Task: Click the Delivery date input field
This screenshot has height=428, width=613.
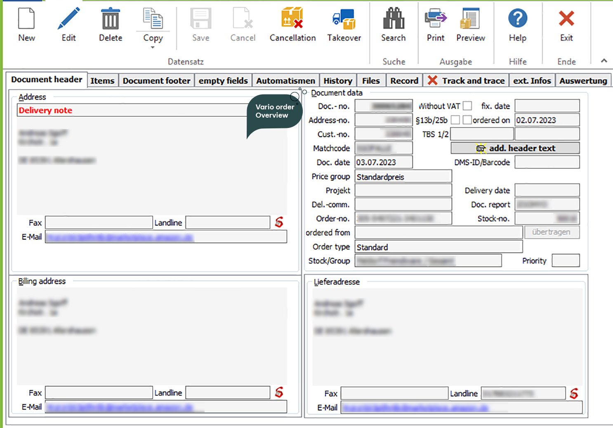Action: (547, 190)
